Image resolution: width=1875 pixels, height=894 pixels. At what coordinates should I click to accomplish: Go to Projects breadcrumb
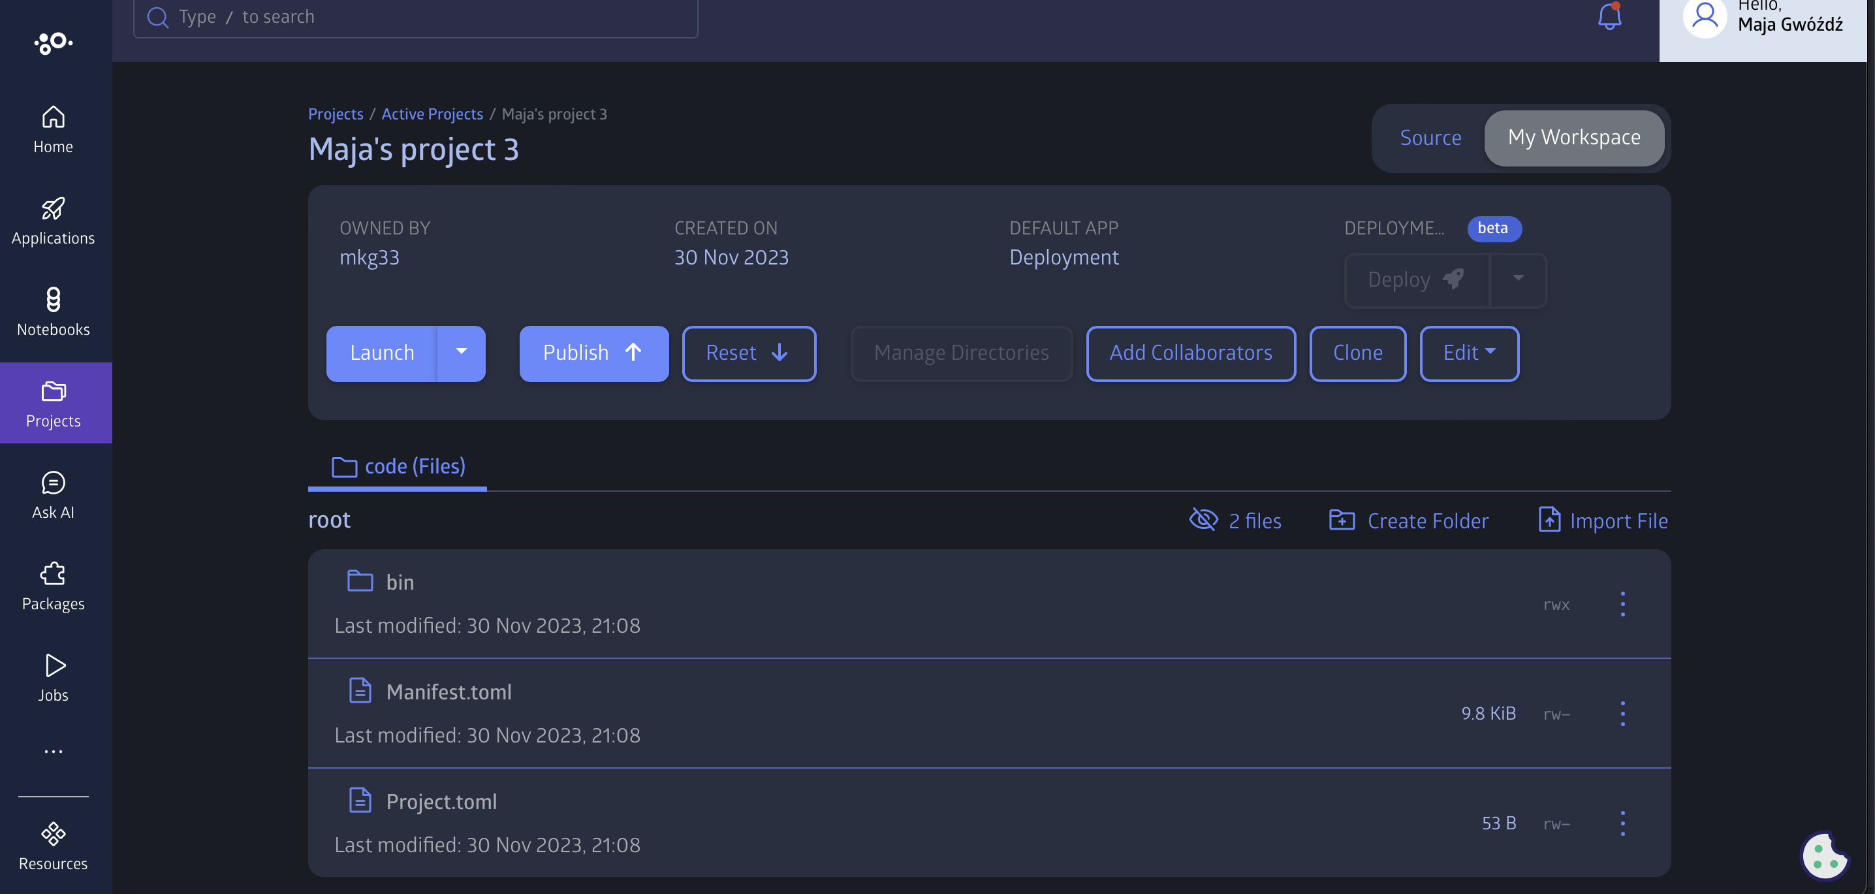point(336,114)
